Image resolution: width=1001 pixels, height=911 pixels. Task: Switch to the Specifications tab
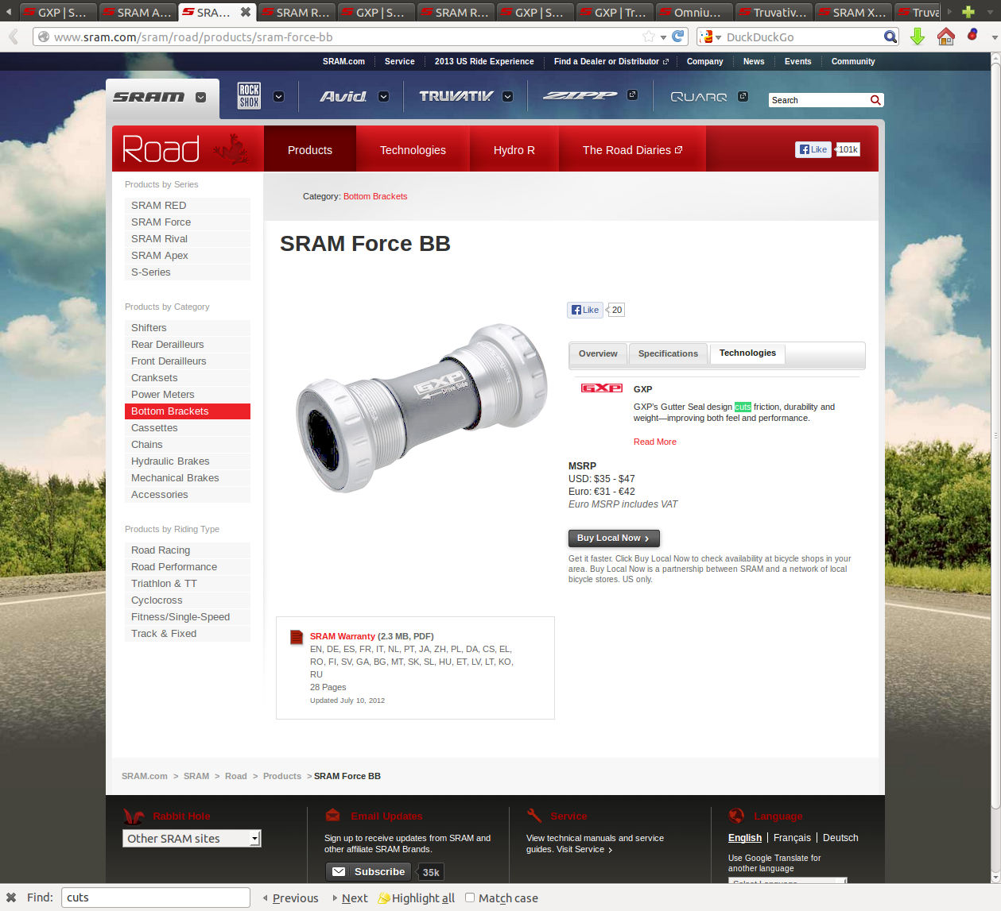click(668, 353)
